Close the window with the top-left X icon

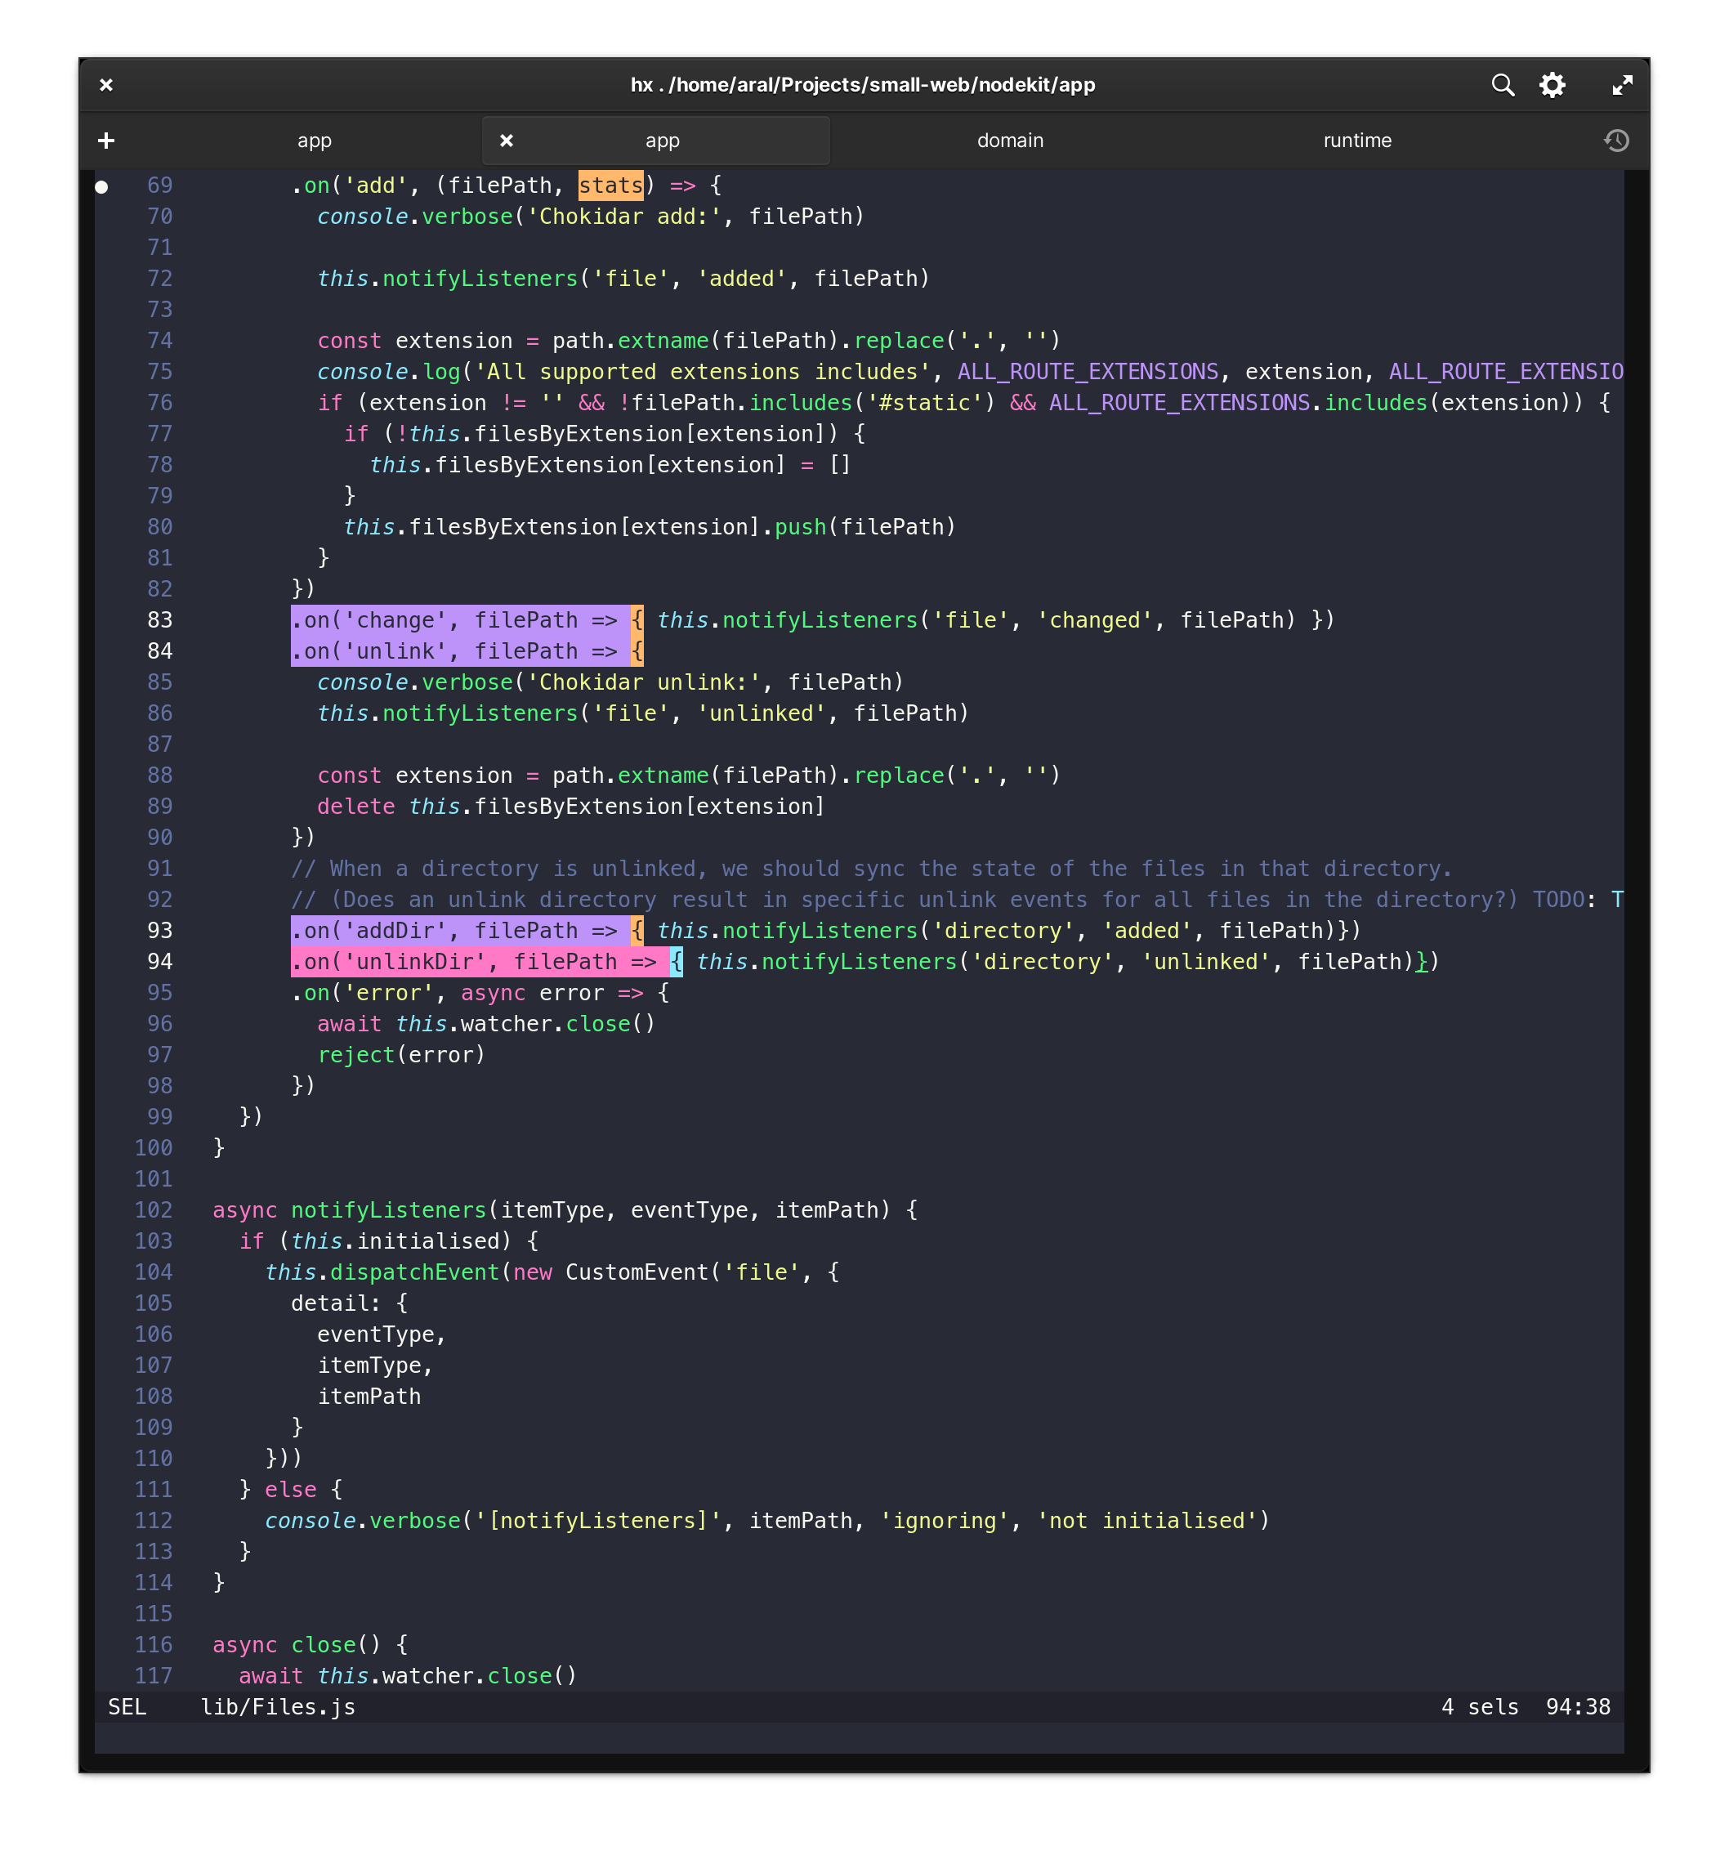coord(107,85)
